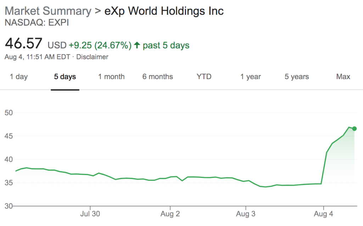Click the NASDAQ: EXPI ticker text
This screenshot has width=363, height=226.
[x=37, y=23]
